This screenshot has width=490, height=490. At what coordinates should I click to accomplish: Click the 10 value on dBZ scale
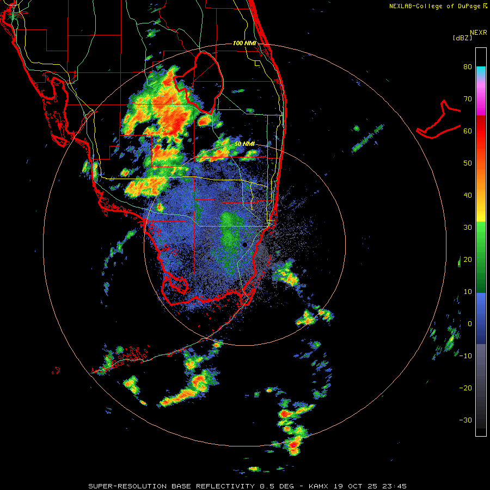468,292
